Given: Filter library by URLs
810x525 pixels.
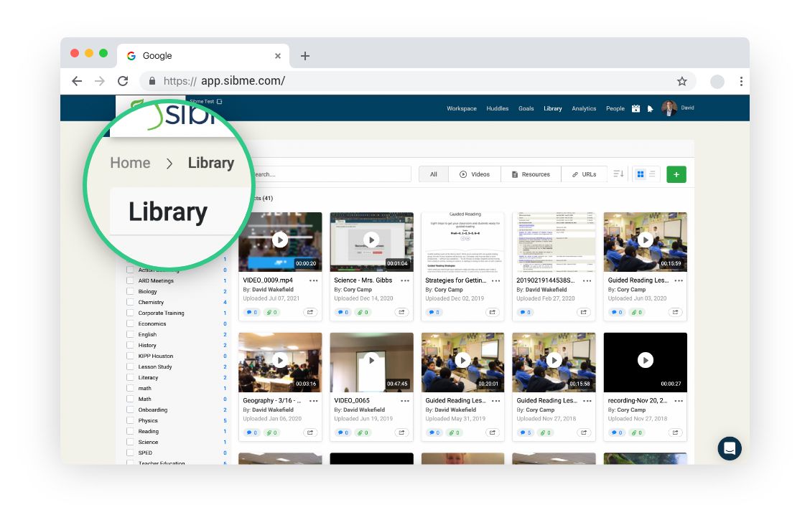Looking at the screenshot, I should [x=585, y=174].
